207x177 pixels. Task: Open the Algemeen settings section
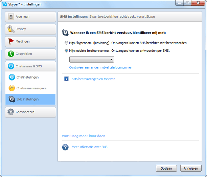tap(30, 17)
